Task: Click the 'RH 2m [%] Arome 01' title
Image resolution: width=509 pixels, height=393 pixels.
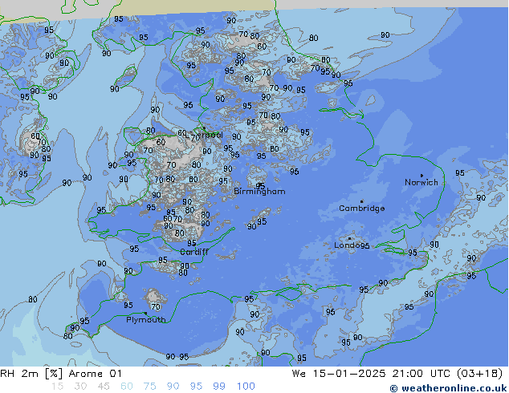Action: click(x=61, y=374)
